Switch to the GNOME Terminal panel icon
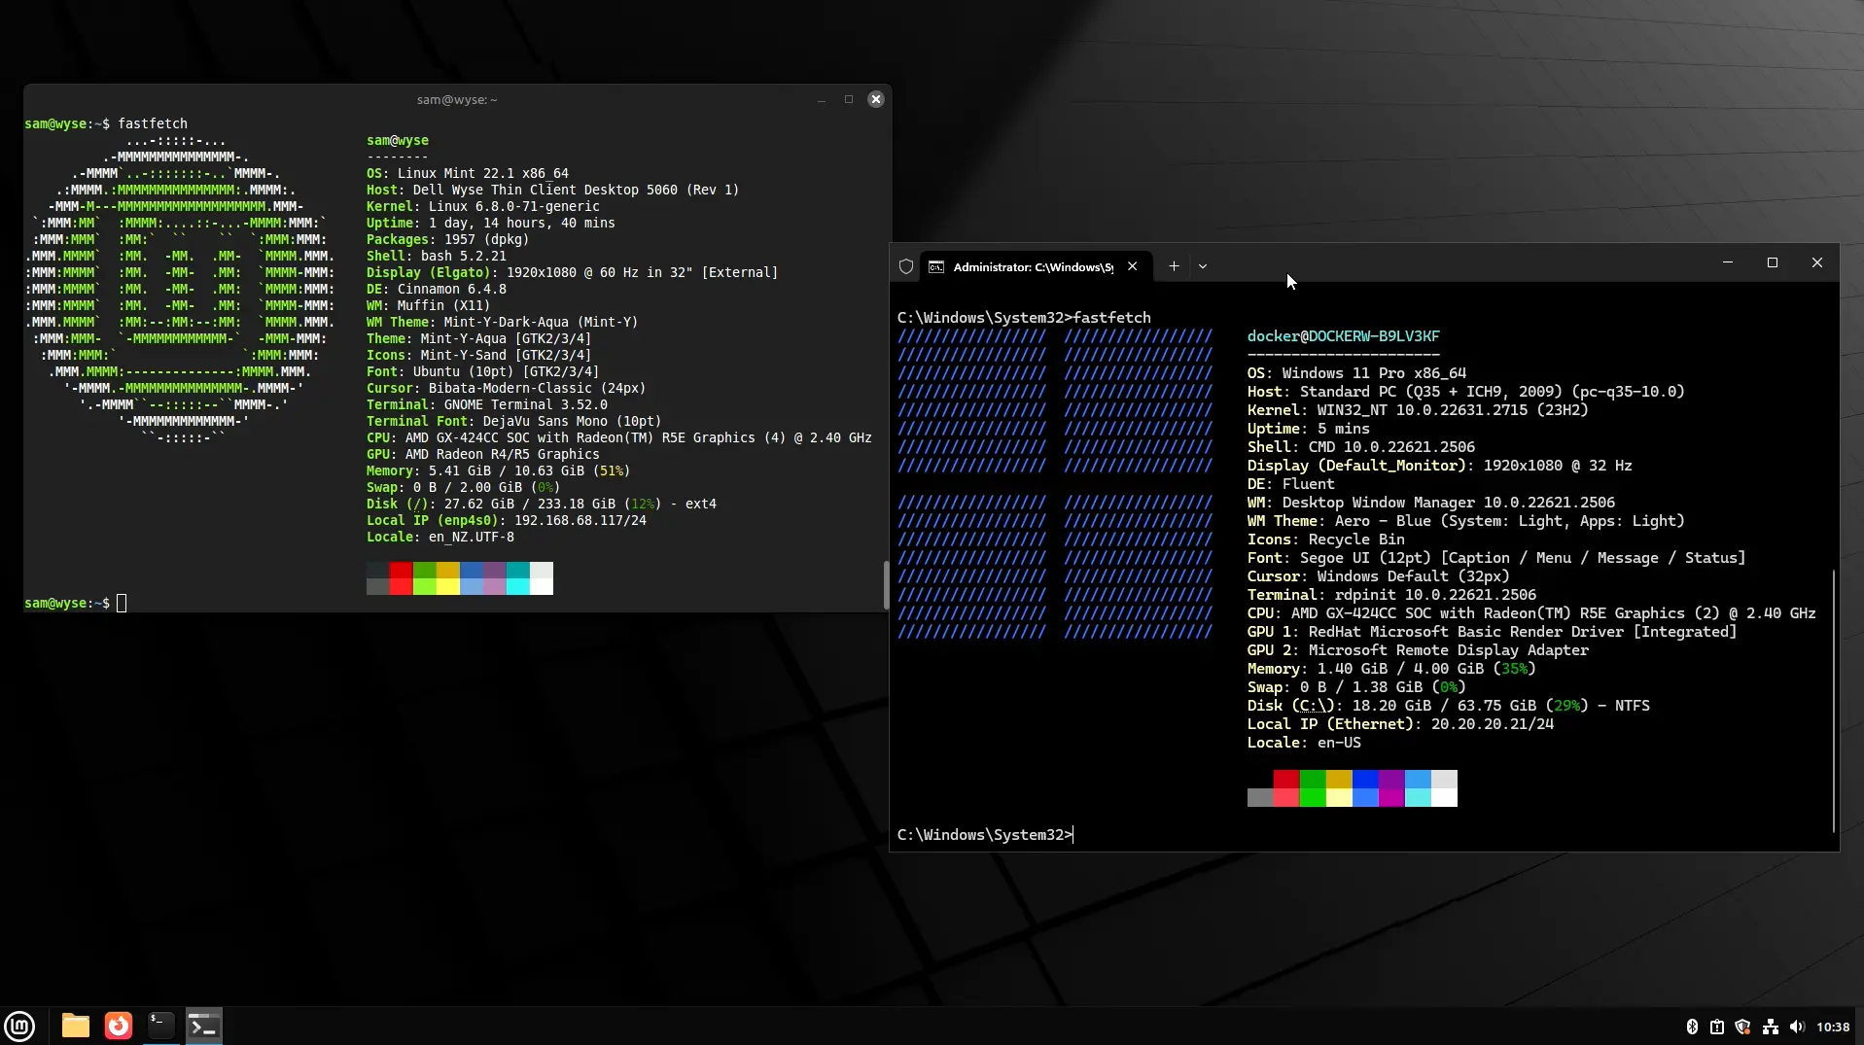1864x1045 pixels. 161,1026
